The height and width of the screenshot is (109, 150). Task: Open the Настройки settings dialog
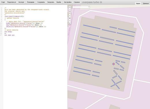pyautogui.click(x=68, y=2)
